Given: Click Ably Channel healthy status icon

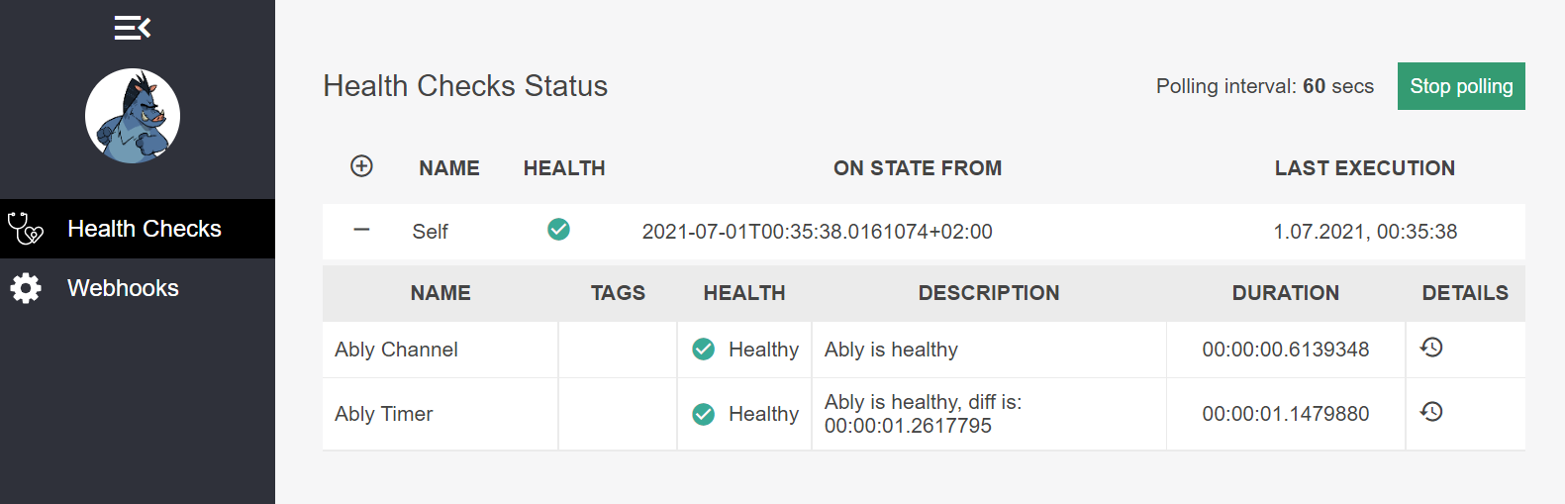Looking at the screenshot, I should (x=704, y=349).
